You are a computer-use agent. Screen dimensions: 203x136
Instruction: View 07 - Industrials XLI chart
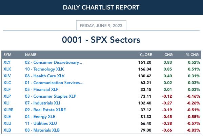pos(42,103)
